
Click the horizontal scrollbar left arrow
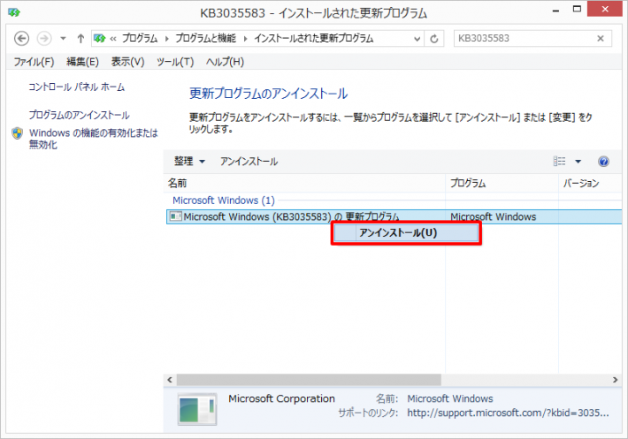tap(170, 380)
